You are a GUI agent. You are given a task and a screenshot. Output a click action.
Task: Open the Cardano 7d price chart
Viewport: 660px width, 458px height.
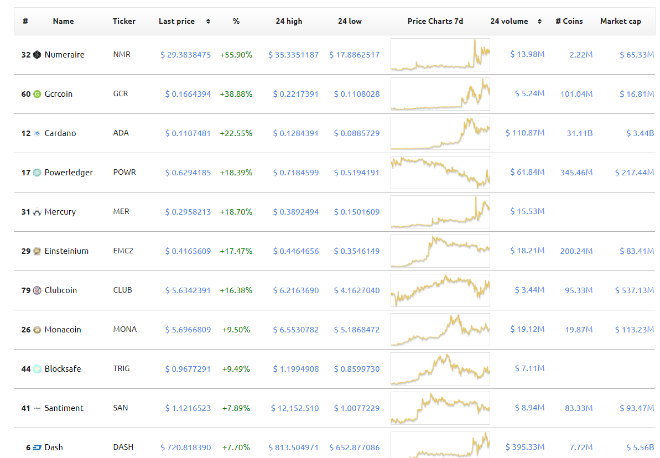point(440,133)
